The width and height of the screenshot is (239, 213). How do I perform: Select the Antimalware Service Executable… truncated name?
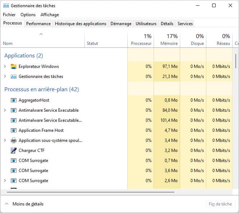pos(50,120)
